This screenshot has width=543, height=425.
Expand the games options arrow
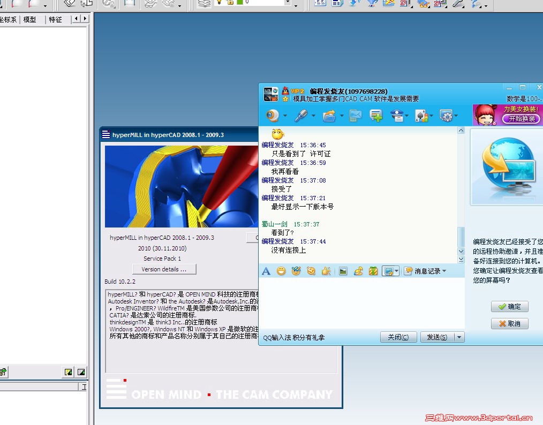[x=431, y=116]
